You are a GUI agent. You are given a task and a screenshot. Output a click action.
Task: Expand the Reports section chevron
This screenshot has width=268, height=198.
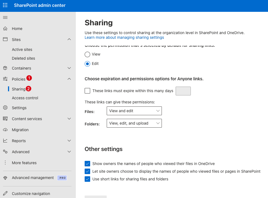tap(69, 141)
